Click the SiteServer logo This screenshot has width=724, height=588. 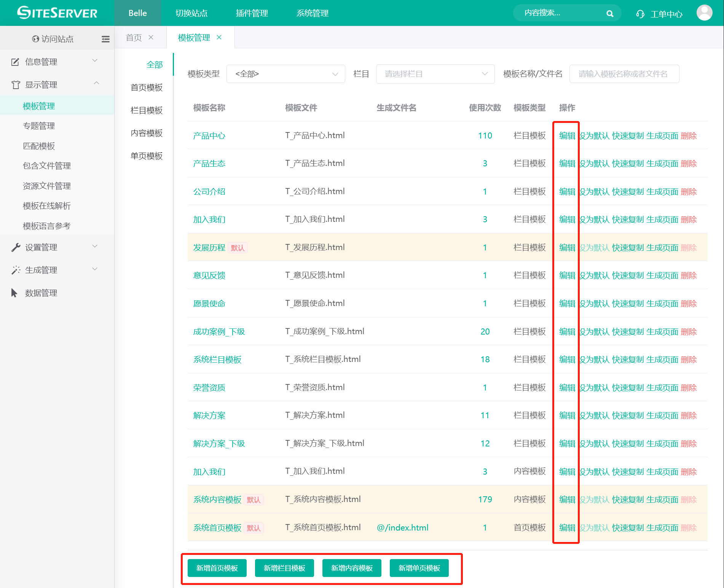point(57,13)
